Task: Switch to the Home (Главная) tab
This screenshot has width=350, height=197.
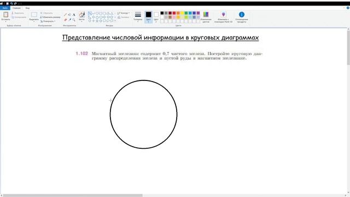Action: click(x=16, y=8)
